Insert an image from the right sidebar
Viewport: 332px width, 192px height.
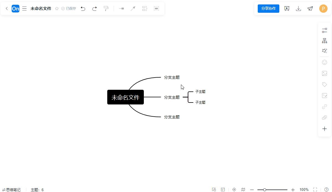(x=325, y=73)
